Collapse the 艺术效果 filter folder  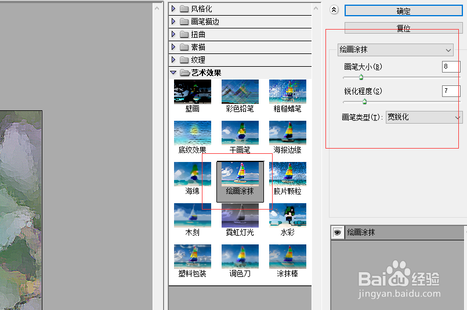pyautogui.click(x=173, y=73)
